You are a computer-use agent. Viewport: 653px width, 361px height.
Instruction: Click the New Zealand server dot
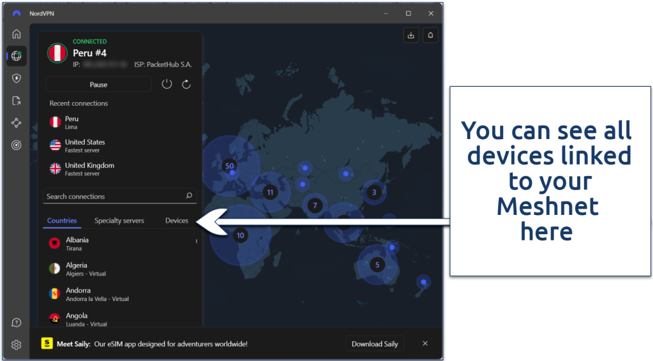[x=423, y=283]
